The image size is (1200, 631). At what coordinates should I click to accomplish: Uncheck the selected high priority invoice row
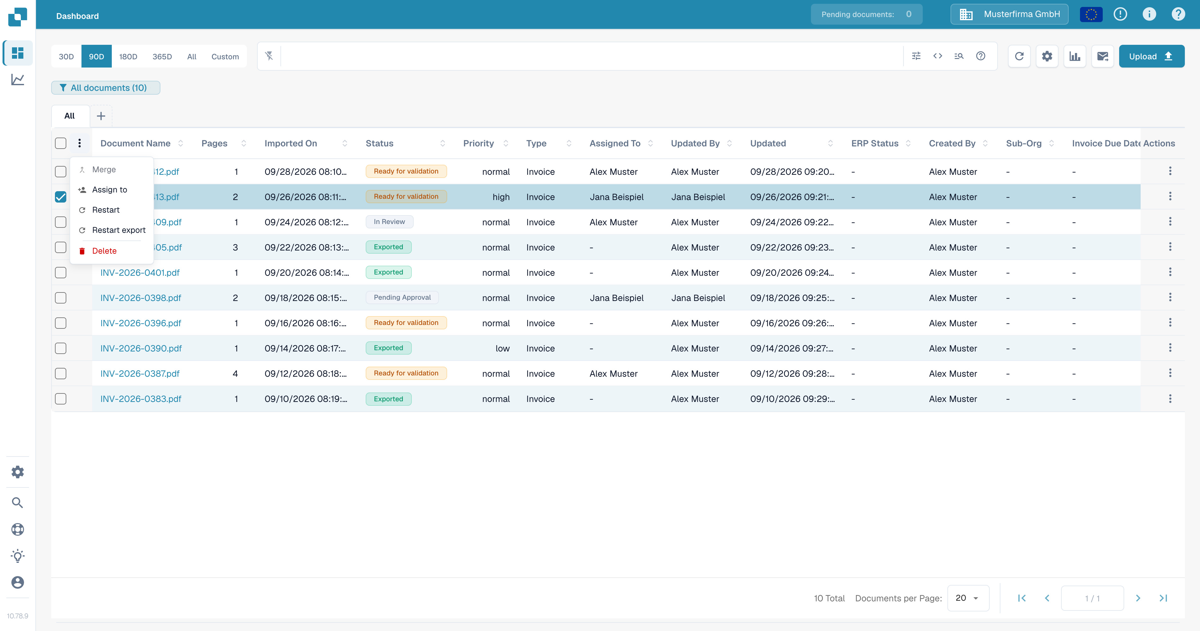point(61,196)
